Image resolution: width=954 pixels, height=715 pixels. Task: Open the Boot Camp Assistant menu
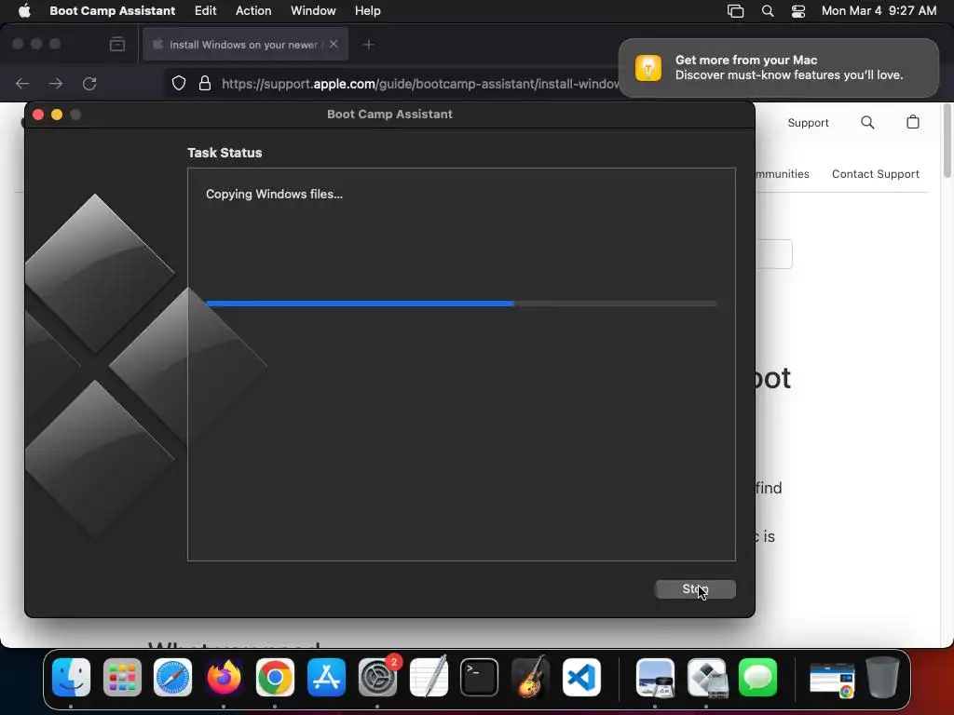click(112, 10)
